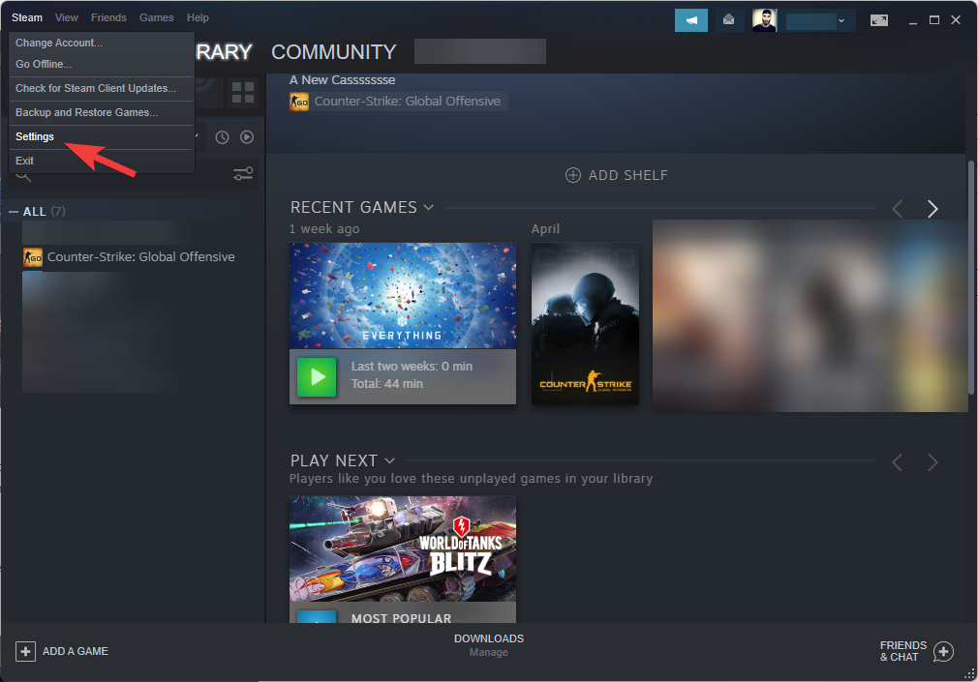Go to next Recent Games page arrow

[932, 209]
